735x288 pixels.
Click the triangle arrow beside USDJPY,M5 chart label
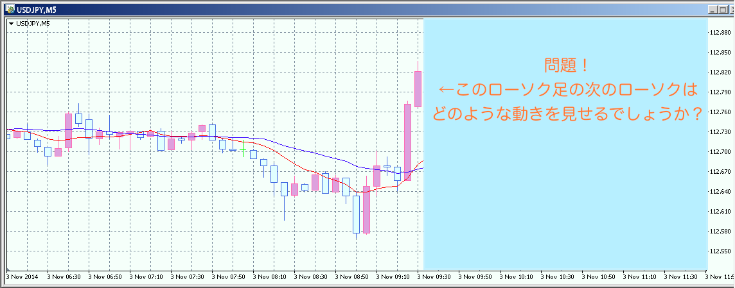[x=12, y=24]
